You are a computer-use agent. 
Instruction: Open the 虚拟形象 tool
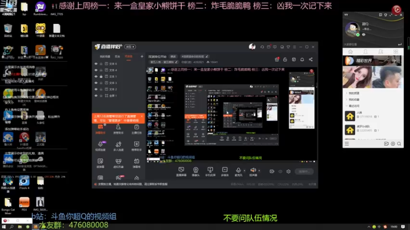(x=118, y=163)
